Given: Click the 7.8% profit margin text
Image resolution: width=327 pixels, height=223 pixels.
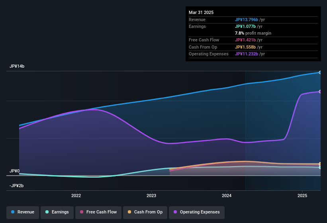Looking at the screenshot, I should click(253, 33).
